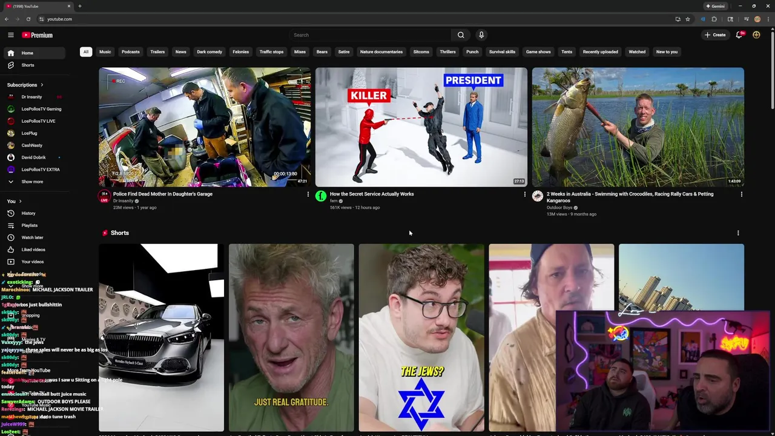Open CashNasty subscription channel
Screen dimensions: 775x436
pos(35,145)
